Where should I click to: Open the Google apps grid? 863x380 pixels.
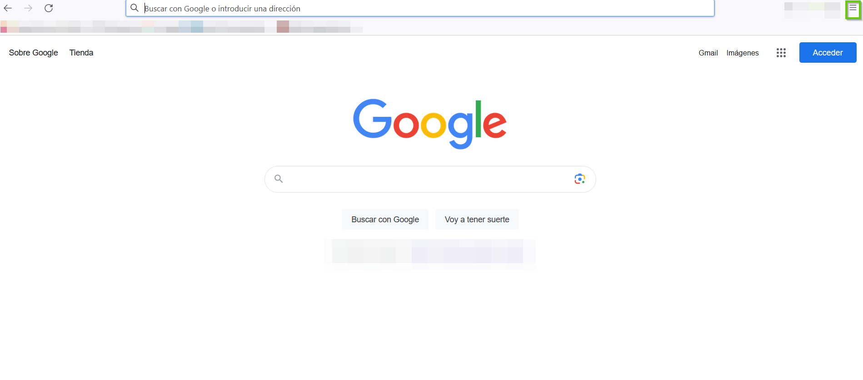tap(781, 53)
